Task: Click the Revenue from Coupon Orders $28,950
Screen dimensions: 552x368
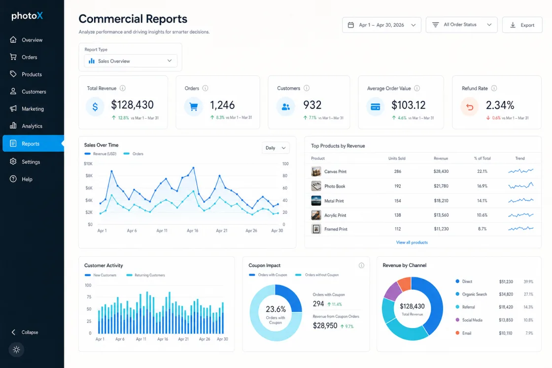Action: [x=325, y=326]
